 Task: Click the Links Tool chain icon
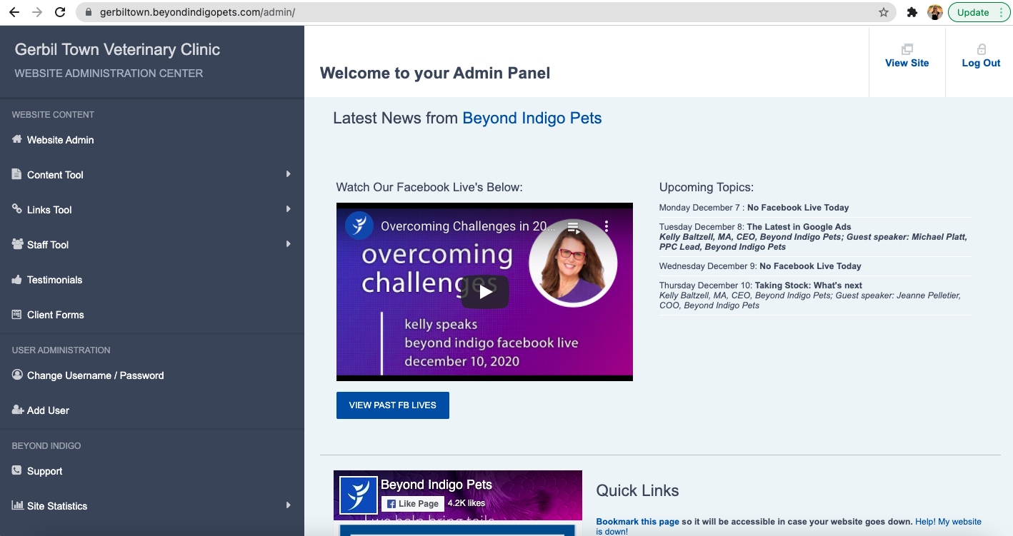click(x=17, y=209)
